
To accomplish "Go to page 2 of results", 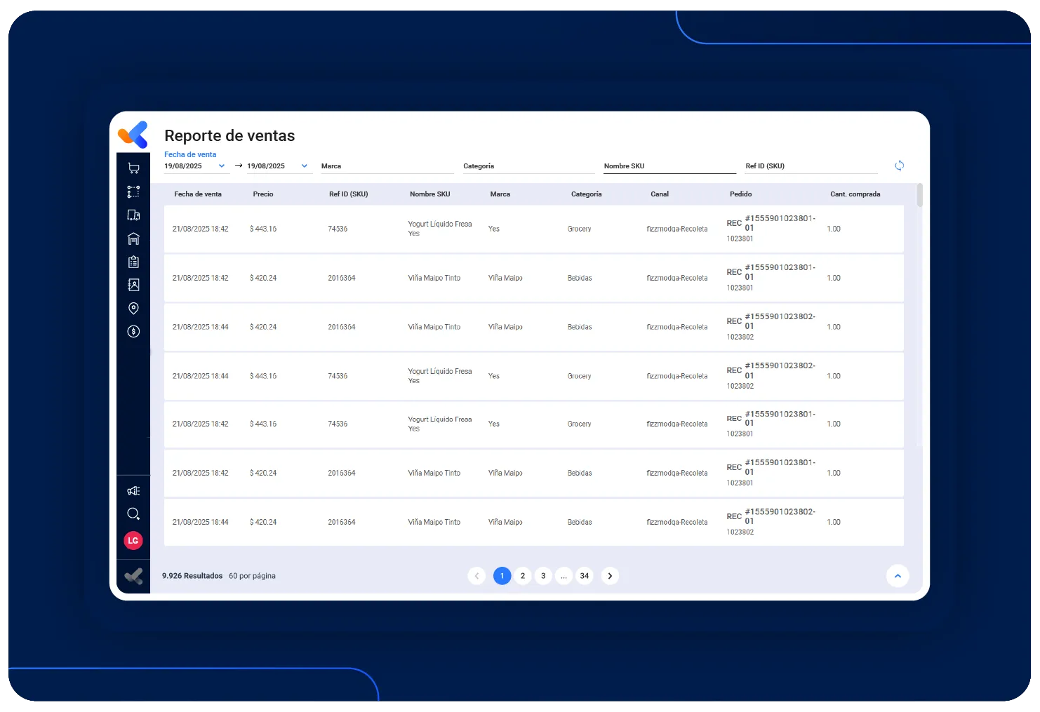I will pos(523,576).
